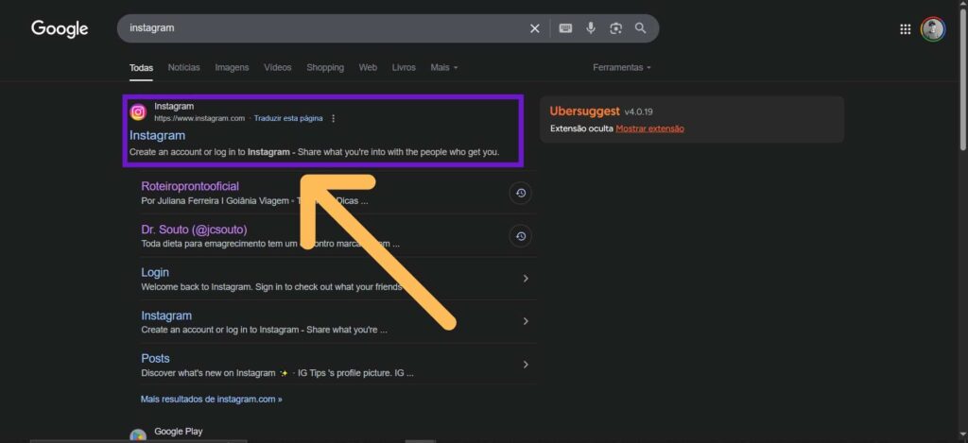Clear the search box text

coord(535,28)
